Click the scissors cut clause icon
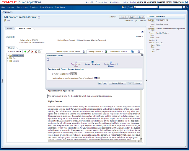Viewport: 189px width, 151px height. [x=36, y=52]
